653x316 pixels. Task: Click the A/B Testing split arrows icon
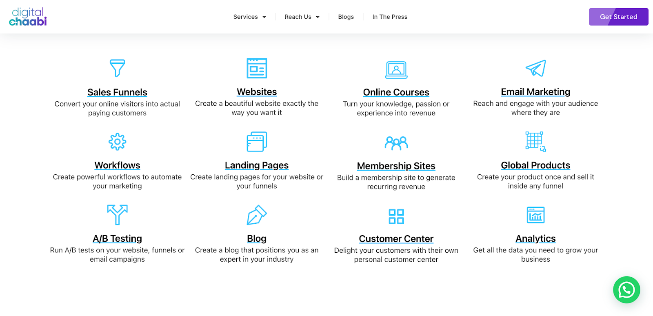117,215
